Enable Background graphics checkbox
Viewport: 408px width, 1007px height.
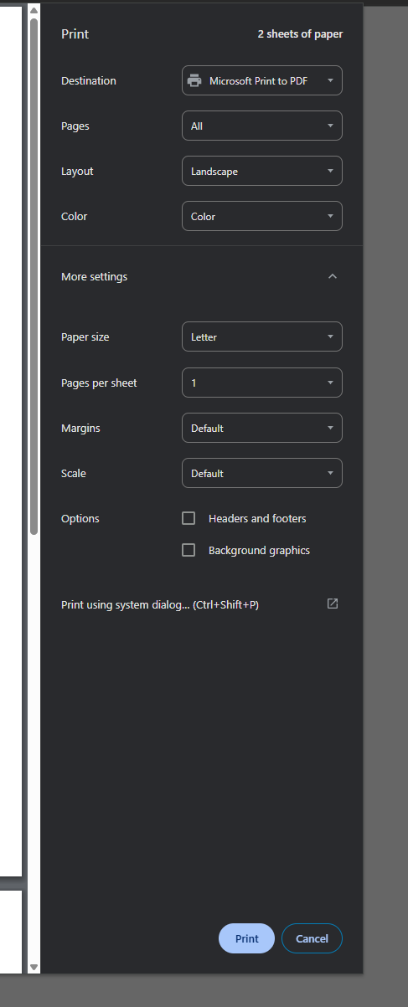(x=189, y=550)
